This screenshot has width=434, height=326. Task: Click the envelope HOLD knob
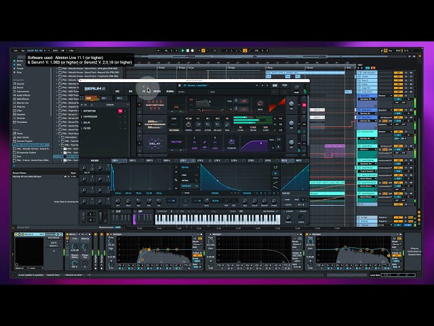point(128,201)
